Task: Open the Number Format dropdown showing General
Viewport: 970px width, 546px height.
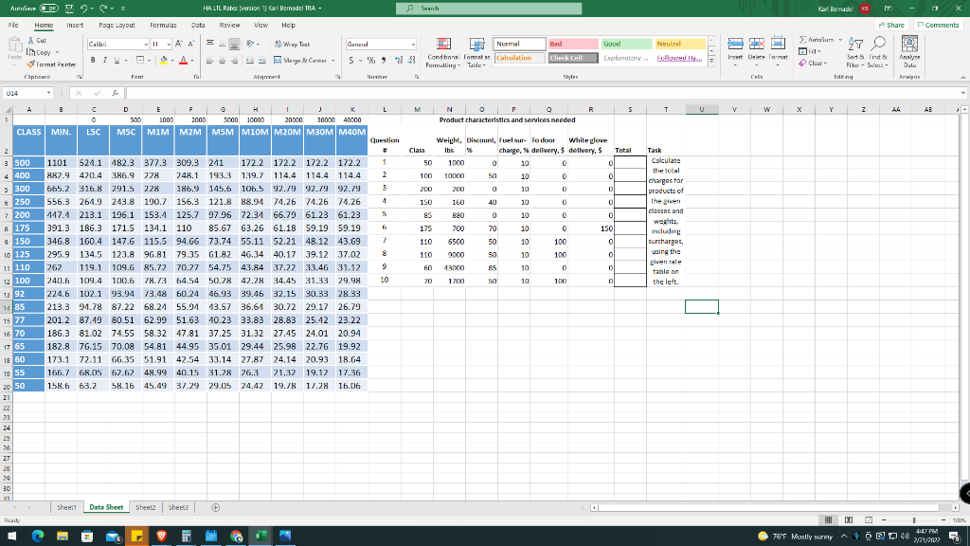Action: (x=381, y=45)
